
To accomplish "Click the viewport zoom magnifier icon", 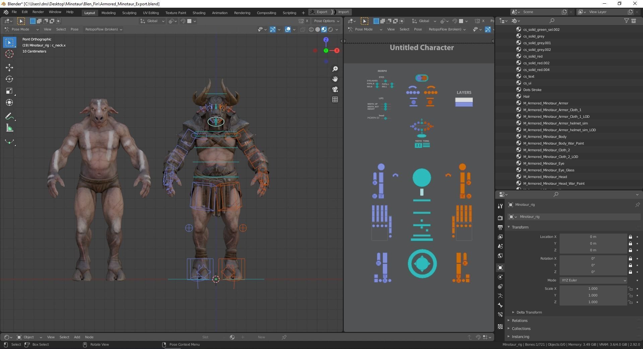I will (335, 69).
